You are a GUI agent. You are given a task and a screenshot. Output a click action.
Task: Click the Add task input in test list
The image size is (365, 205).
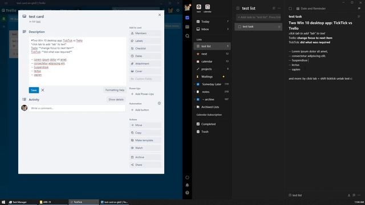tap(258, 17)
